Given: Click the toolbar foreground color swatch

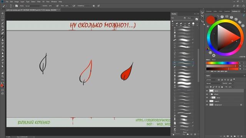Looking at the screenshot, I should (x=2, y=85).
